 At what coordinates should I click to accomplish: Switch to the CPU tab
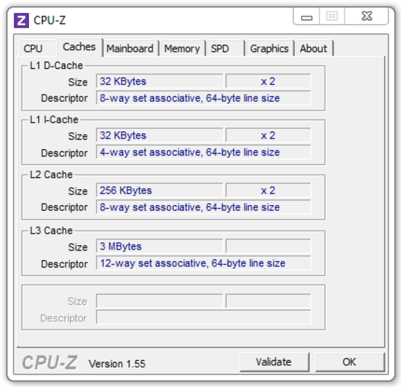pos(33,48)
